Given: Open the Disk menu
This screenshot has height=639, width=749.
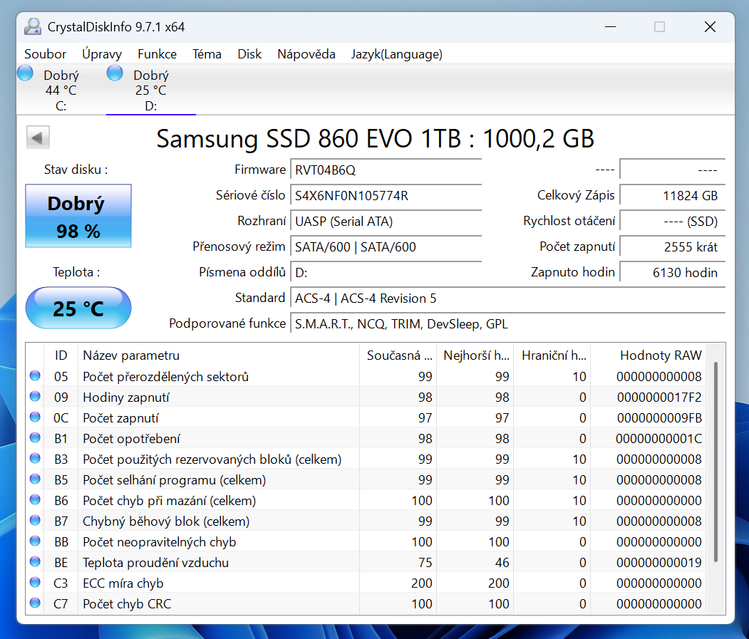Looking at the screenshot, I should (x=249, y=53).
